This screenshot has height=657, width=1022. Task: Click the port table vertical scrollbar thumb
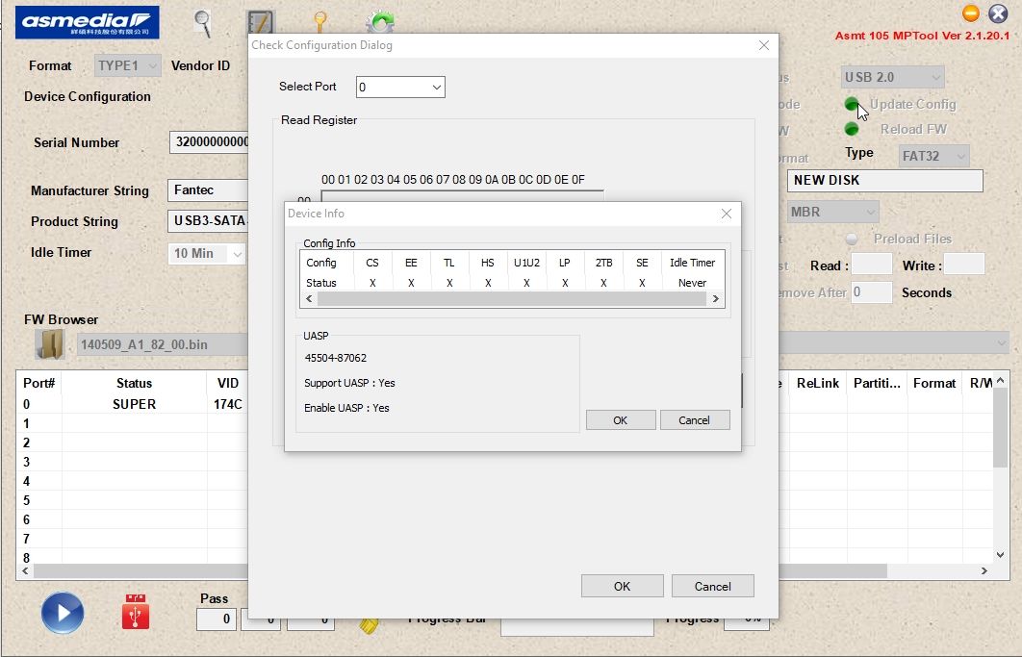[x=1001, y=427]
